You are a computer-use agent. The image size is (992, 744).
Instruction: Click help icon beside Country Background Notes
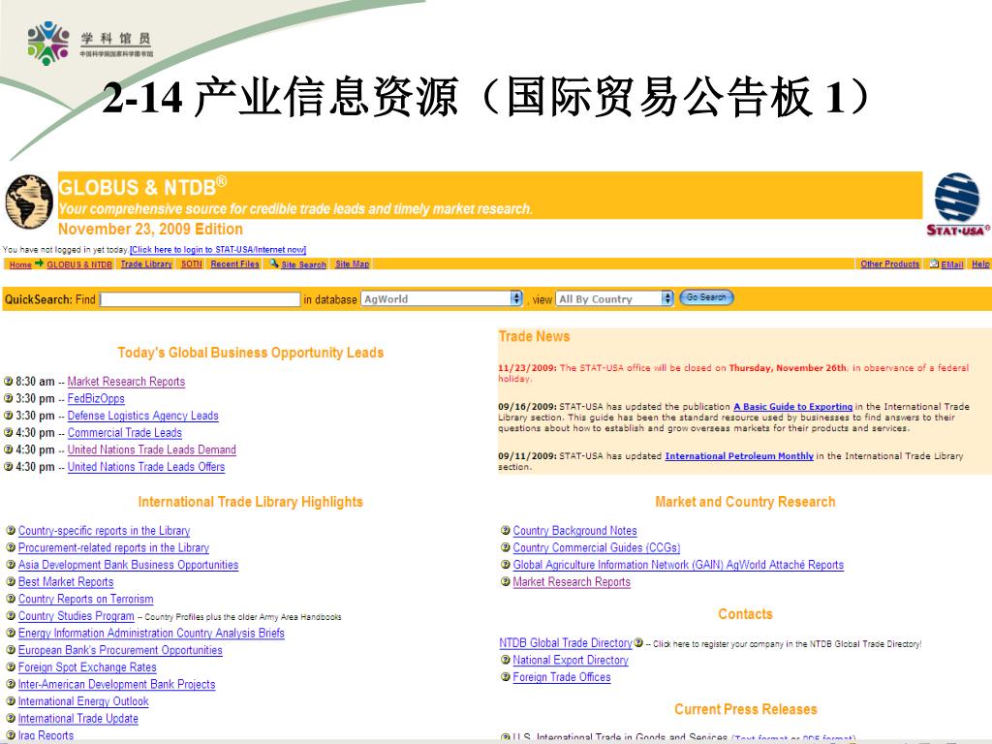tap(506, 530)
